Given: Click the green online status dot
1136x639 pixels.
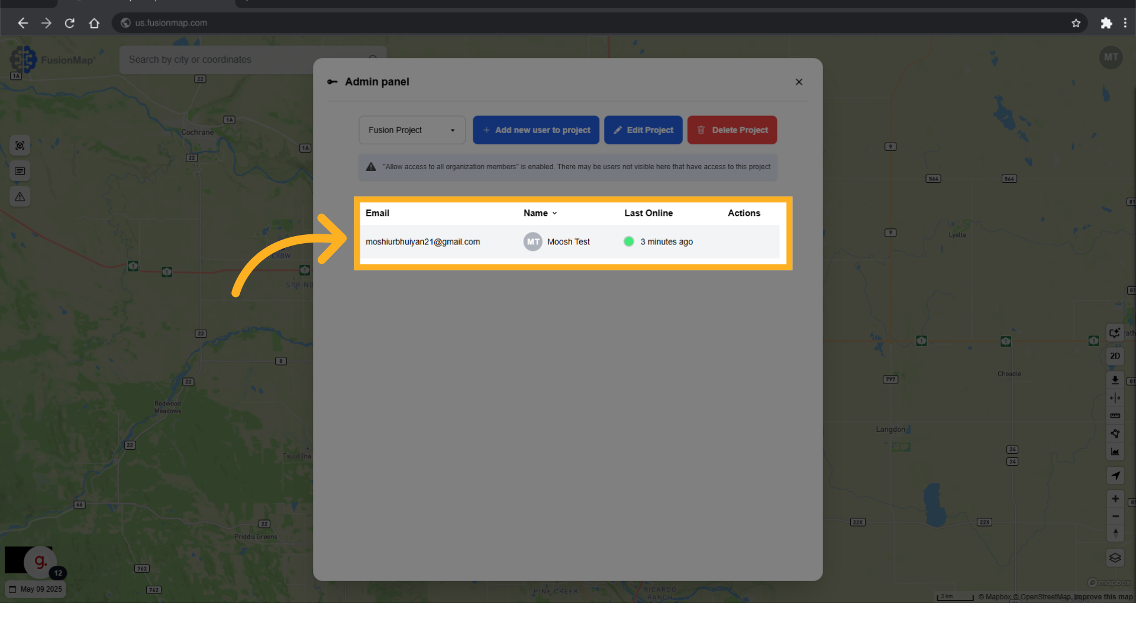Looking at the screenshot, I should tap(628, 241).
